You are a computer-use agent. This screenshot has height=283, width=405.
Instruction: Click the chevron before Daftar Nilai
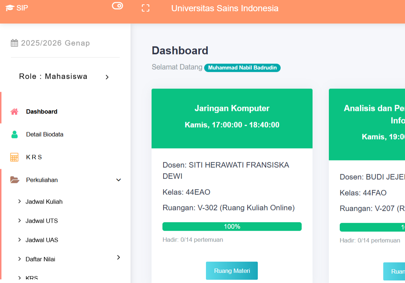(20, 259)
